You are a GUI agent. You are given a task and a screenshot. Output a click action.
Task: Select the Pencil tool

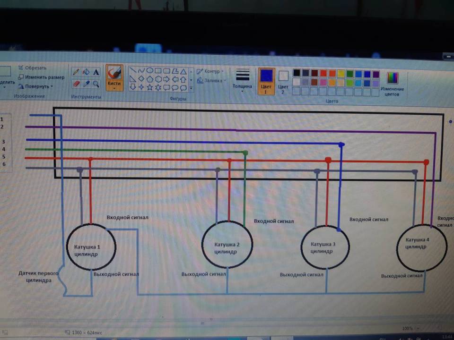[76, 72]
